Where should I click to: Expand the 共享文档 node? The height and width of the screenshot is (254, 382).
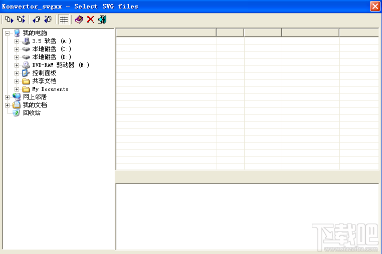tap(17, 81)
